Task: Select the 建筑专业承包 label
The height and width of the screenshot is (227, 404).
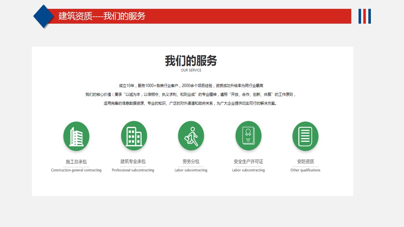Action: pyautogui.click(x=133, y=161)
